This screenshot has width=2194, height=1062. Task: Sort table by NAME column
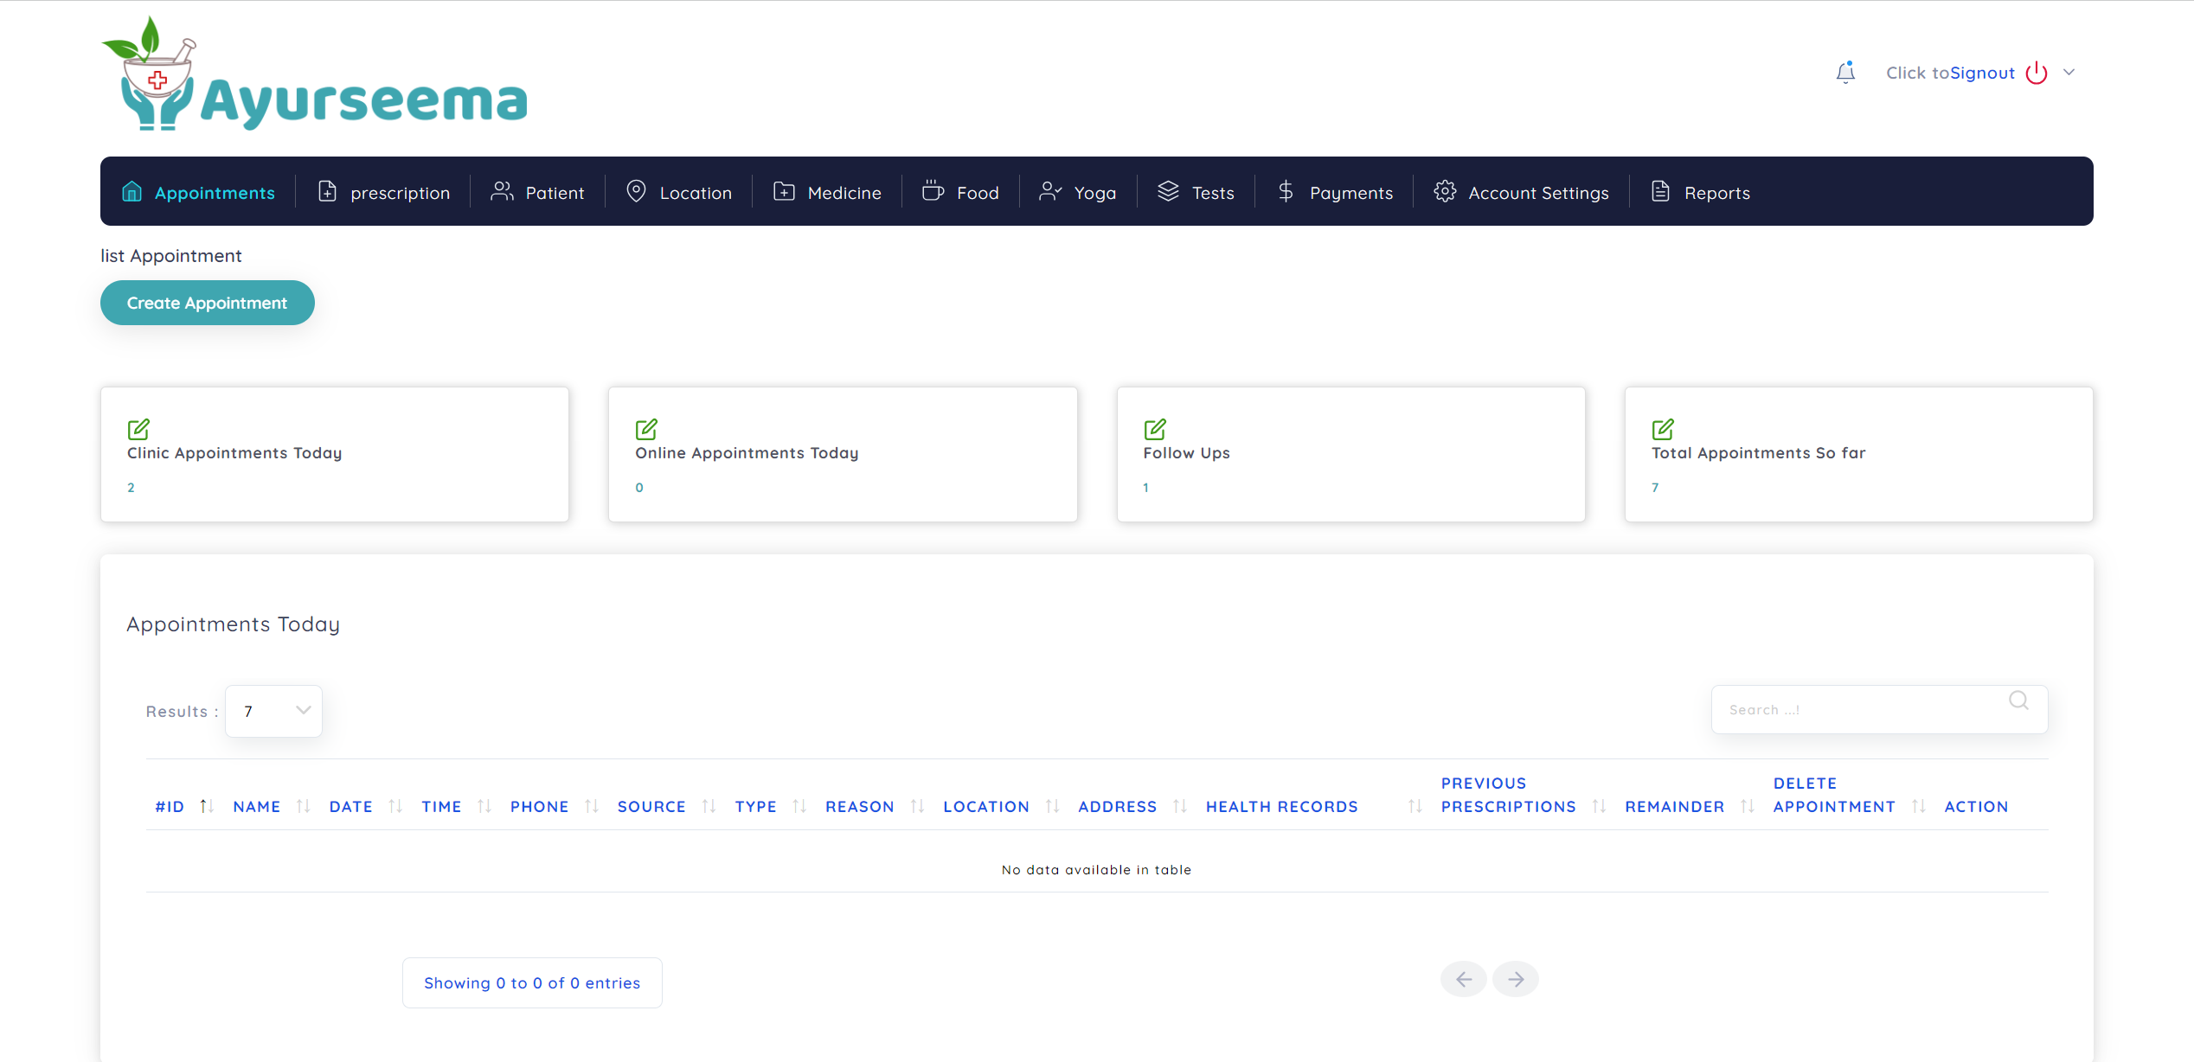257,806
